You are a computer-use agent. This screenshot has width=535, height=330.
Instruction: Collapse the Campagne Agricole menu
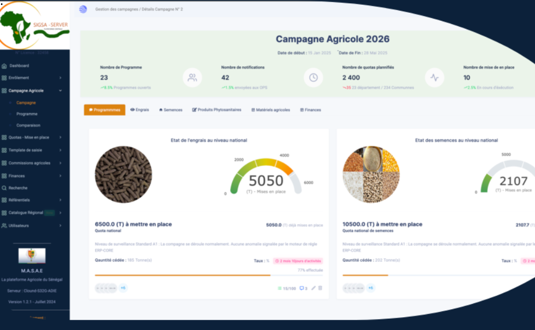[x=30, y=90]
